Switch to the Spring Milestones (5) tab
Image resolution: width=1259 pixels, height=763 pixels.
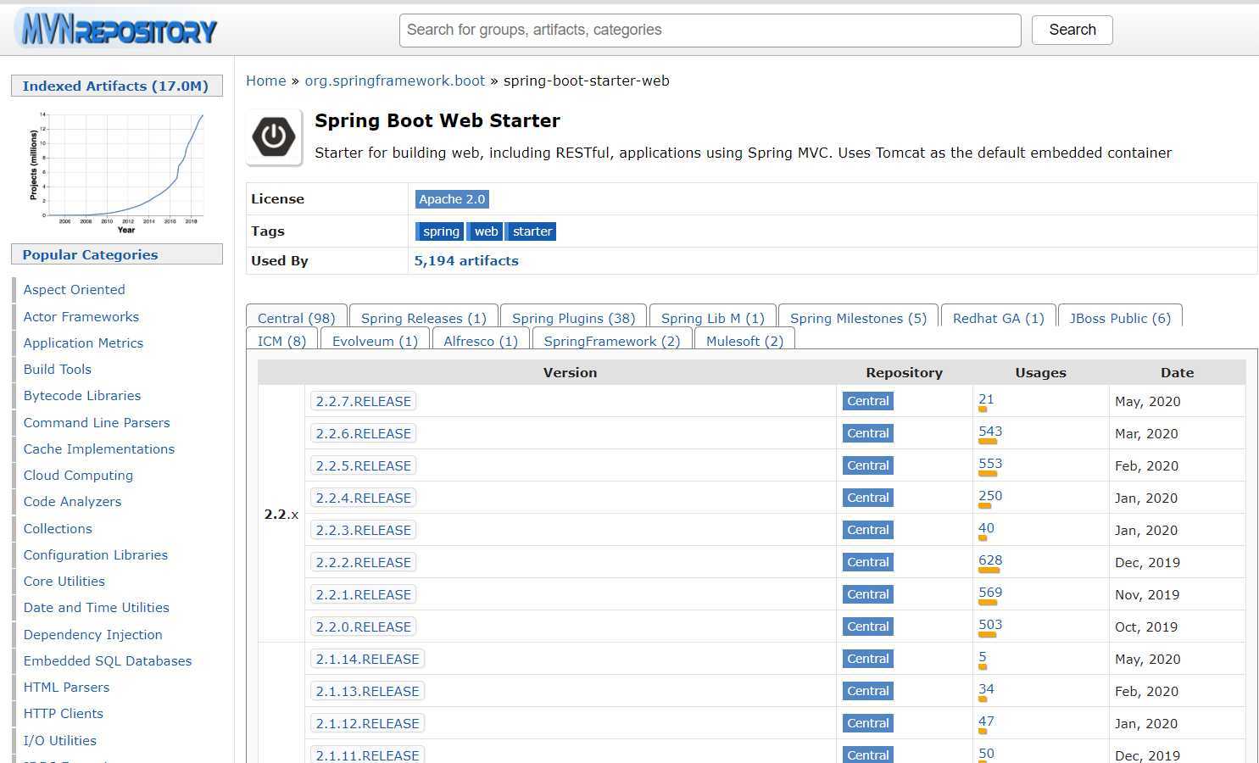click(x=858, y=317)
